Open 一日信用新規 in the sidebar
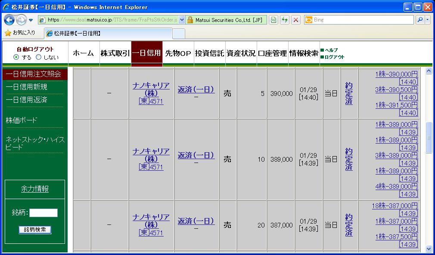The image size is (435, 255). [27, 87]
